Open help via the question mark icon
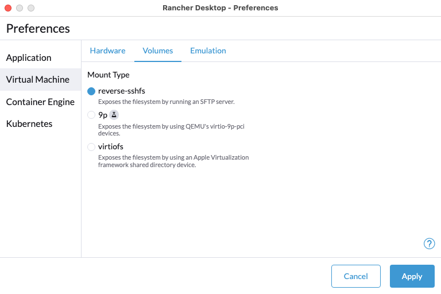Image resolution: width=441 pixels, height=294 pixels. (429, 243)
